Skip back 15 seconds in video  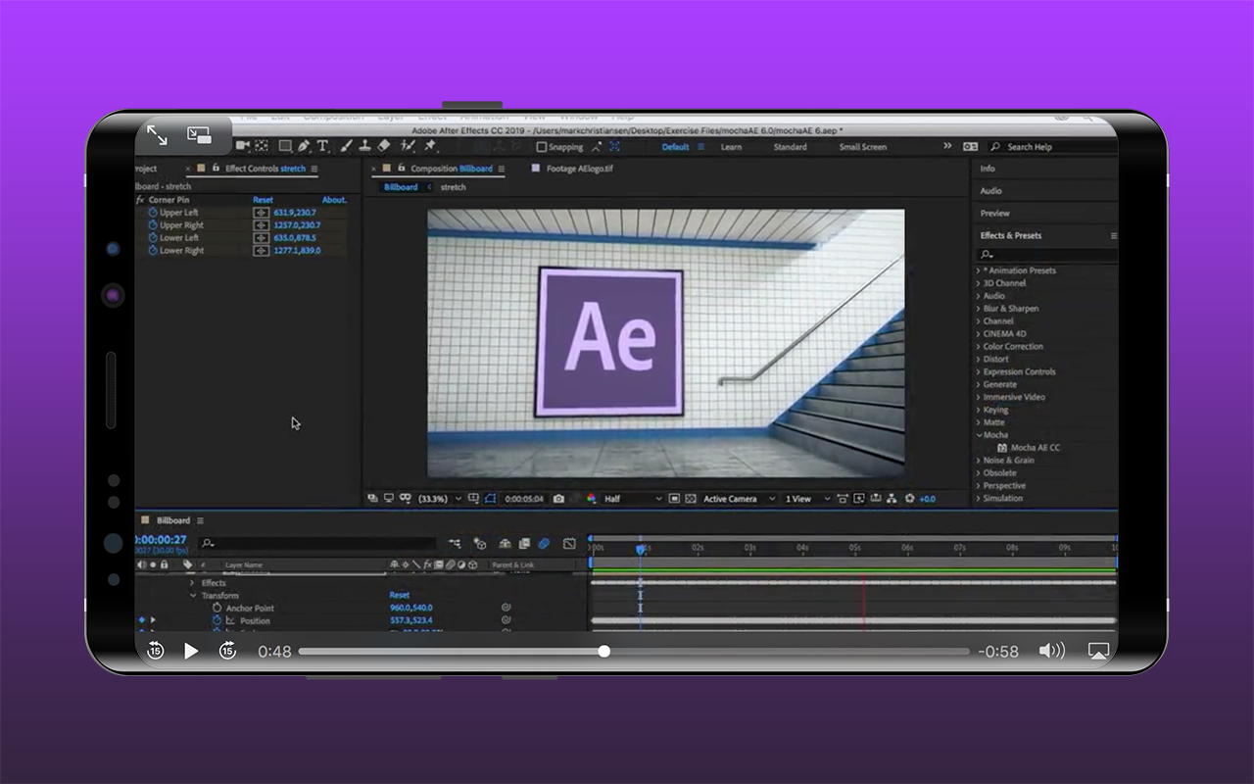pyautogui.click(x=155, y=651)
